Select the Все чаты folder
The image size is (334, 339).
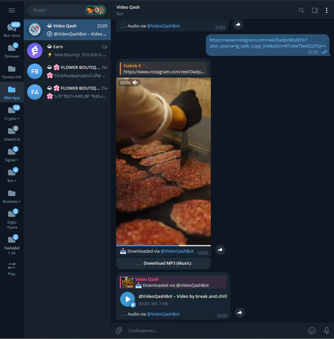[x=12, y=30]
